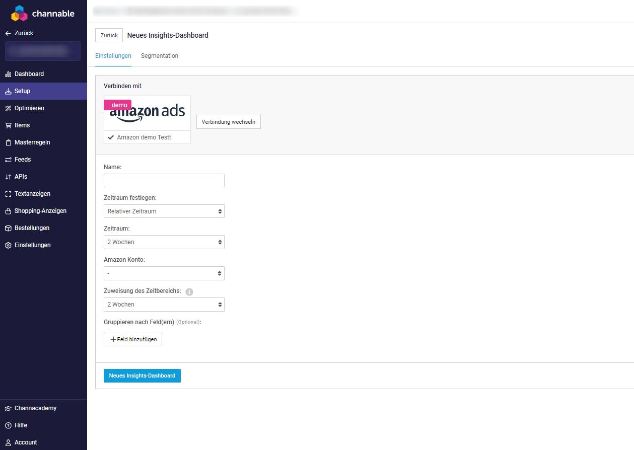Open the Feeds section

pos(43,160)
